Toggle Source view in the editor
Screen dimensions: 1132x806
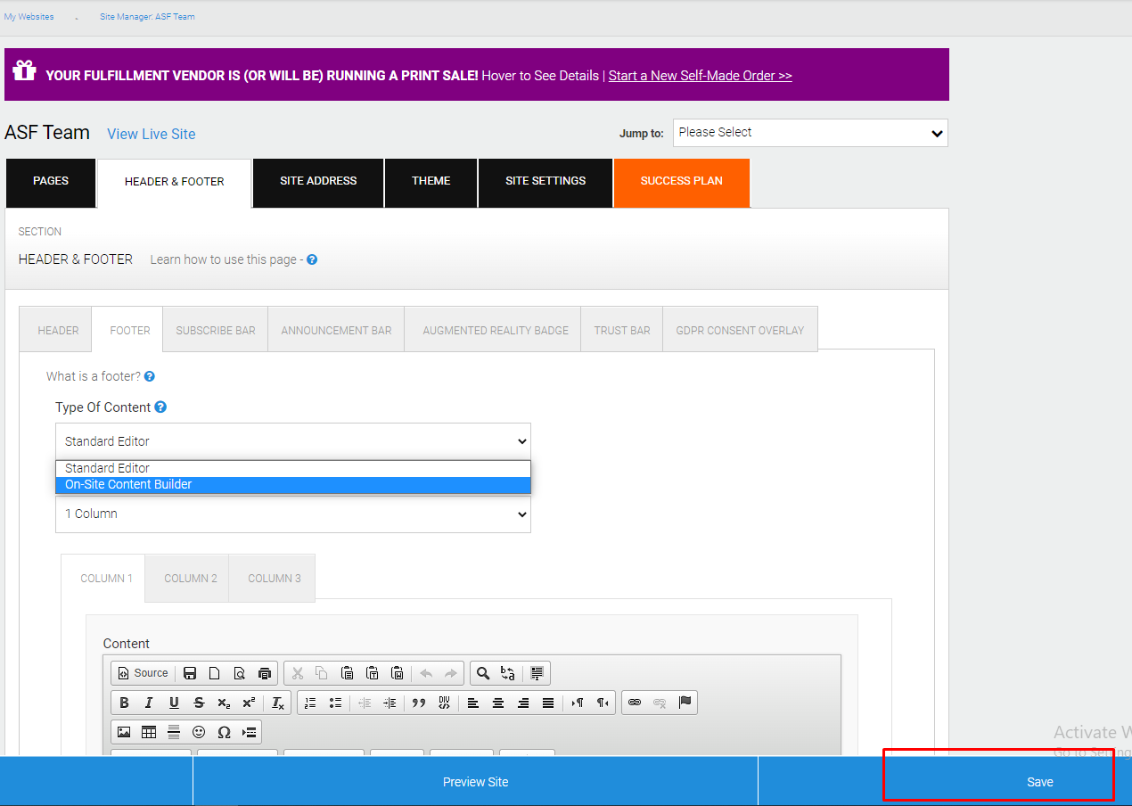(143, 673)
